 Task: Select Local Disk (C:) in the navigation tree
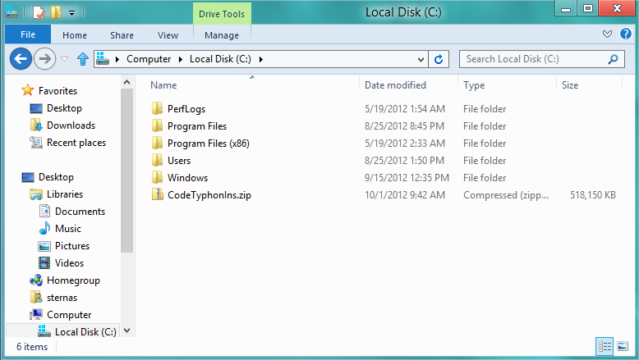[85, 332]
